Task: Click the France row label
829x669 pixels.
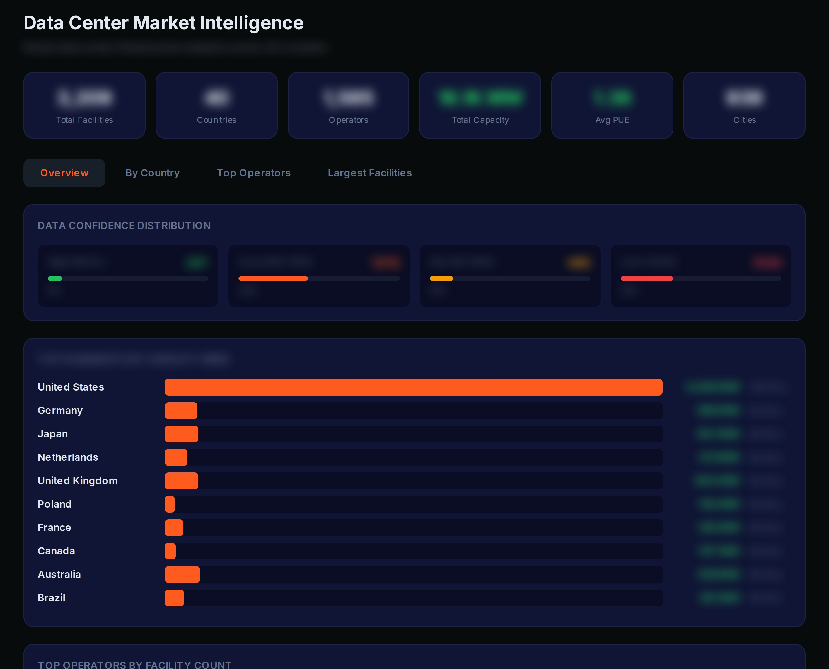Action: click(x=54, y=528)
